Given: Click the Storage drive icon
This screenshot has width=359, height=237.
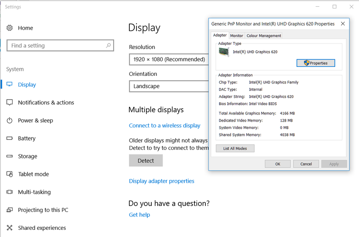Looking at the screenshot, I should (9, 156).
